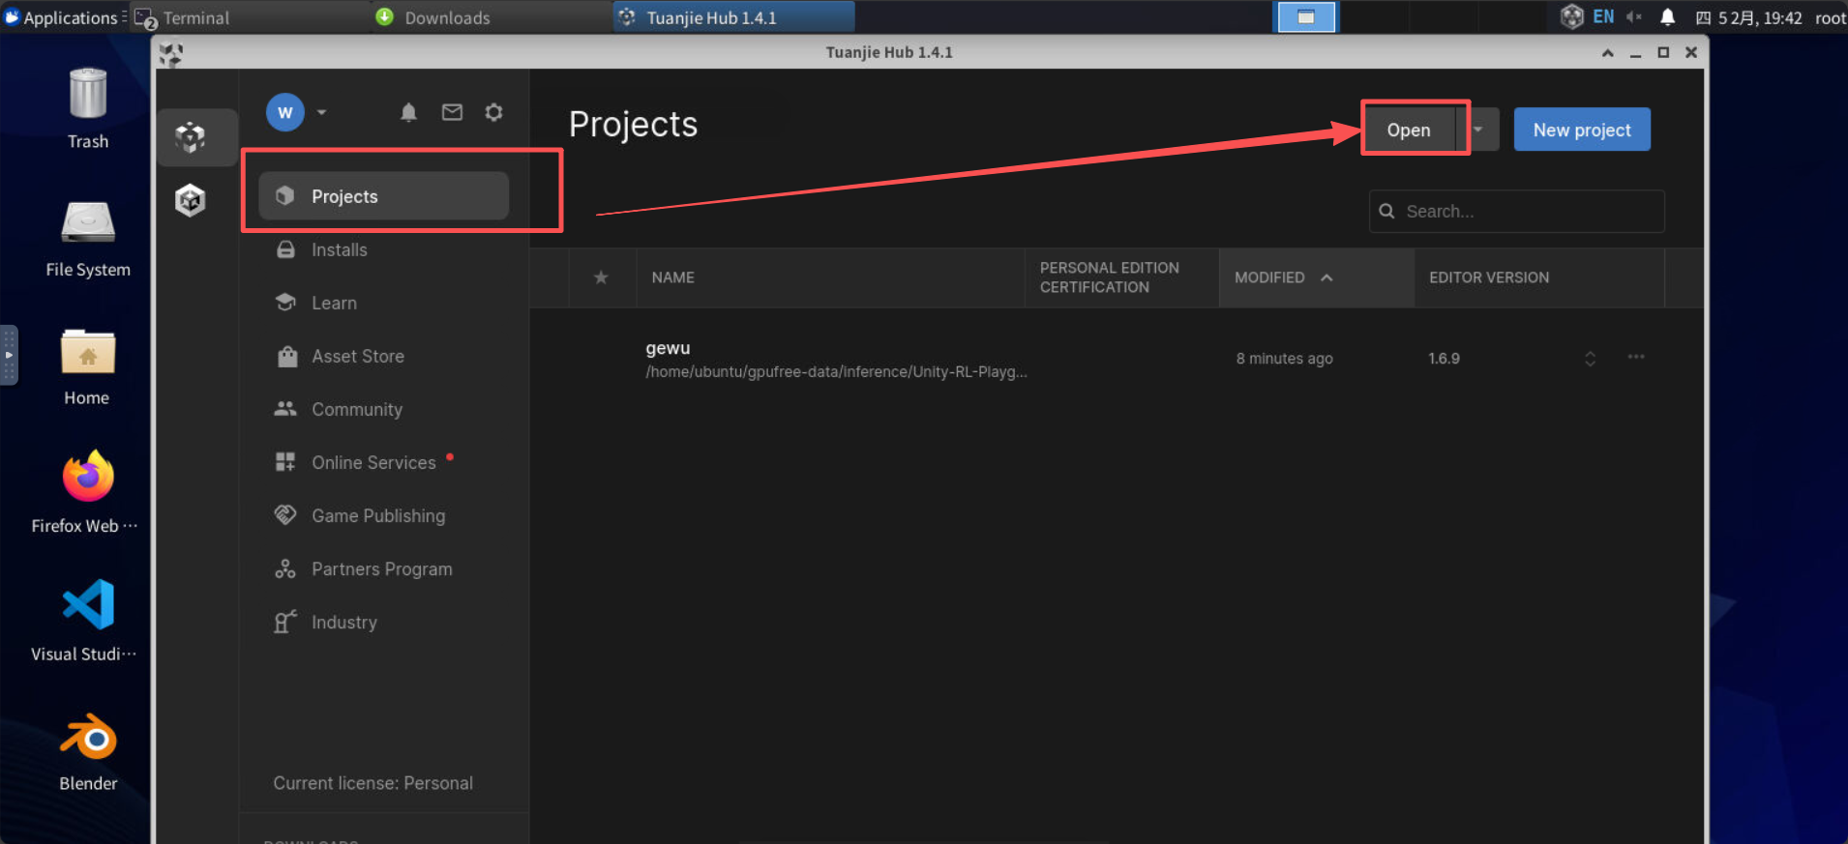This screenshot has width=1848, height=844.
Task: Switch to the Downloads taskbar window
Action: click(492, 17)
